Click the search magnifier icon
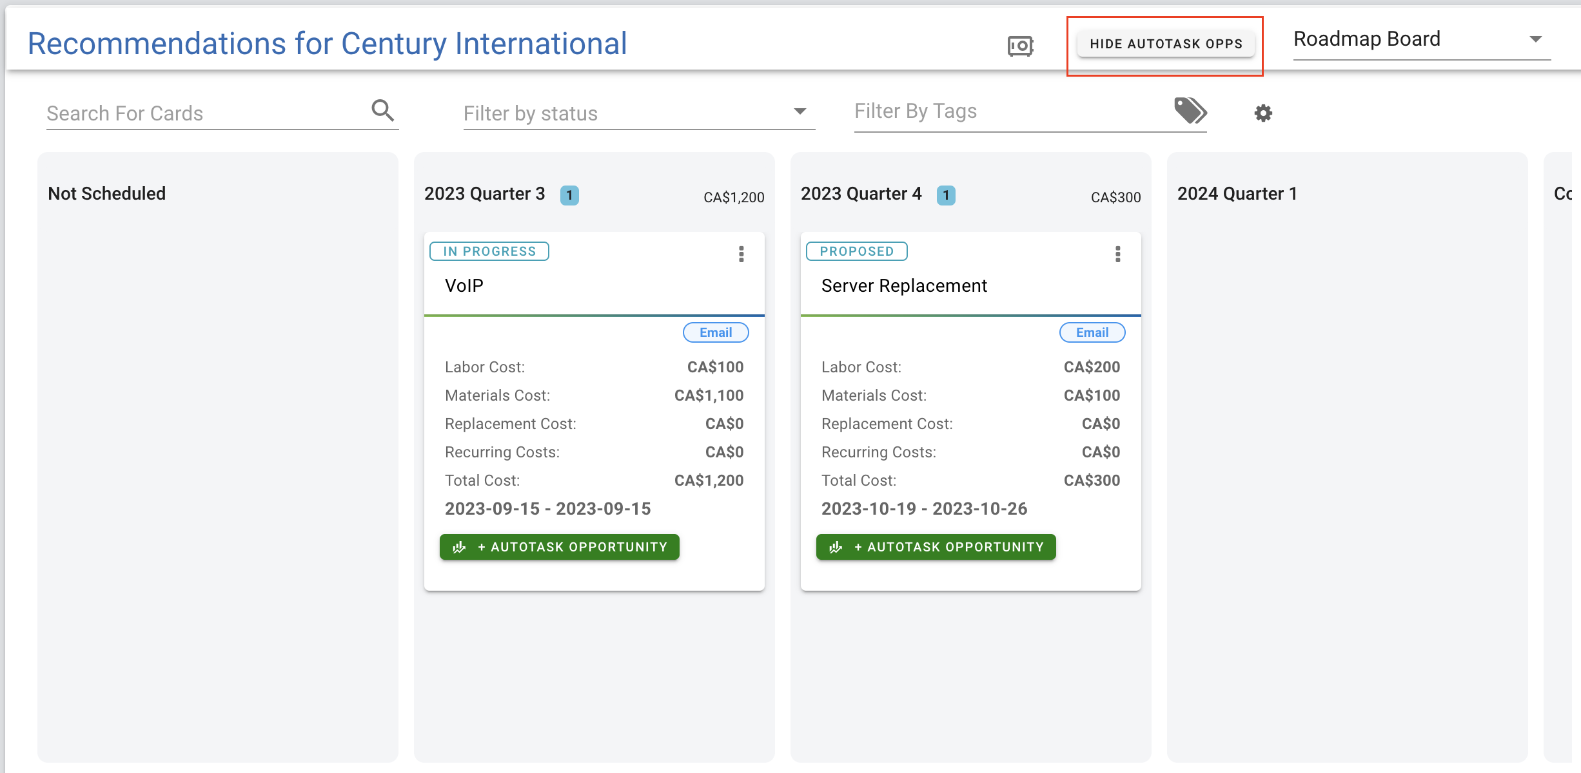This screenshot has height=773, width=1581. coord(382,111)
